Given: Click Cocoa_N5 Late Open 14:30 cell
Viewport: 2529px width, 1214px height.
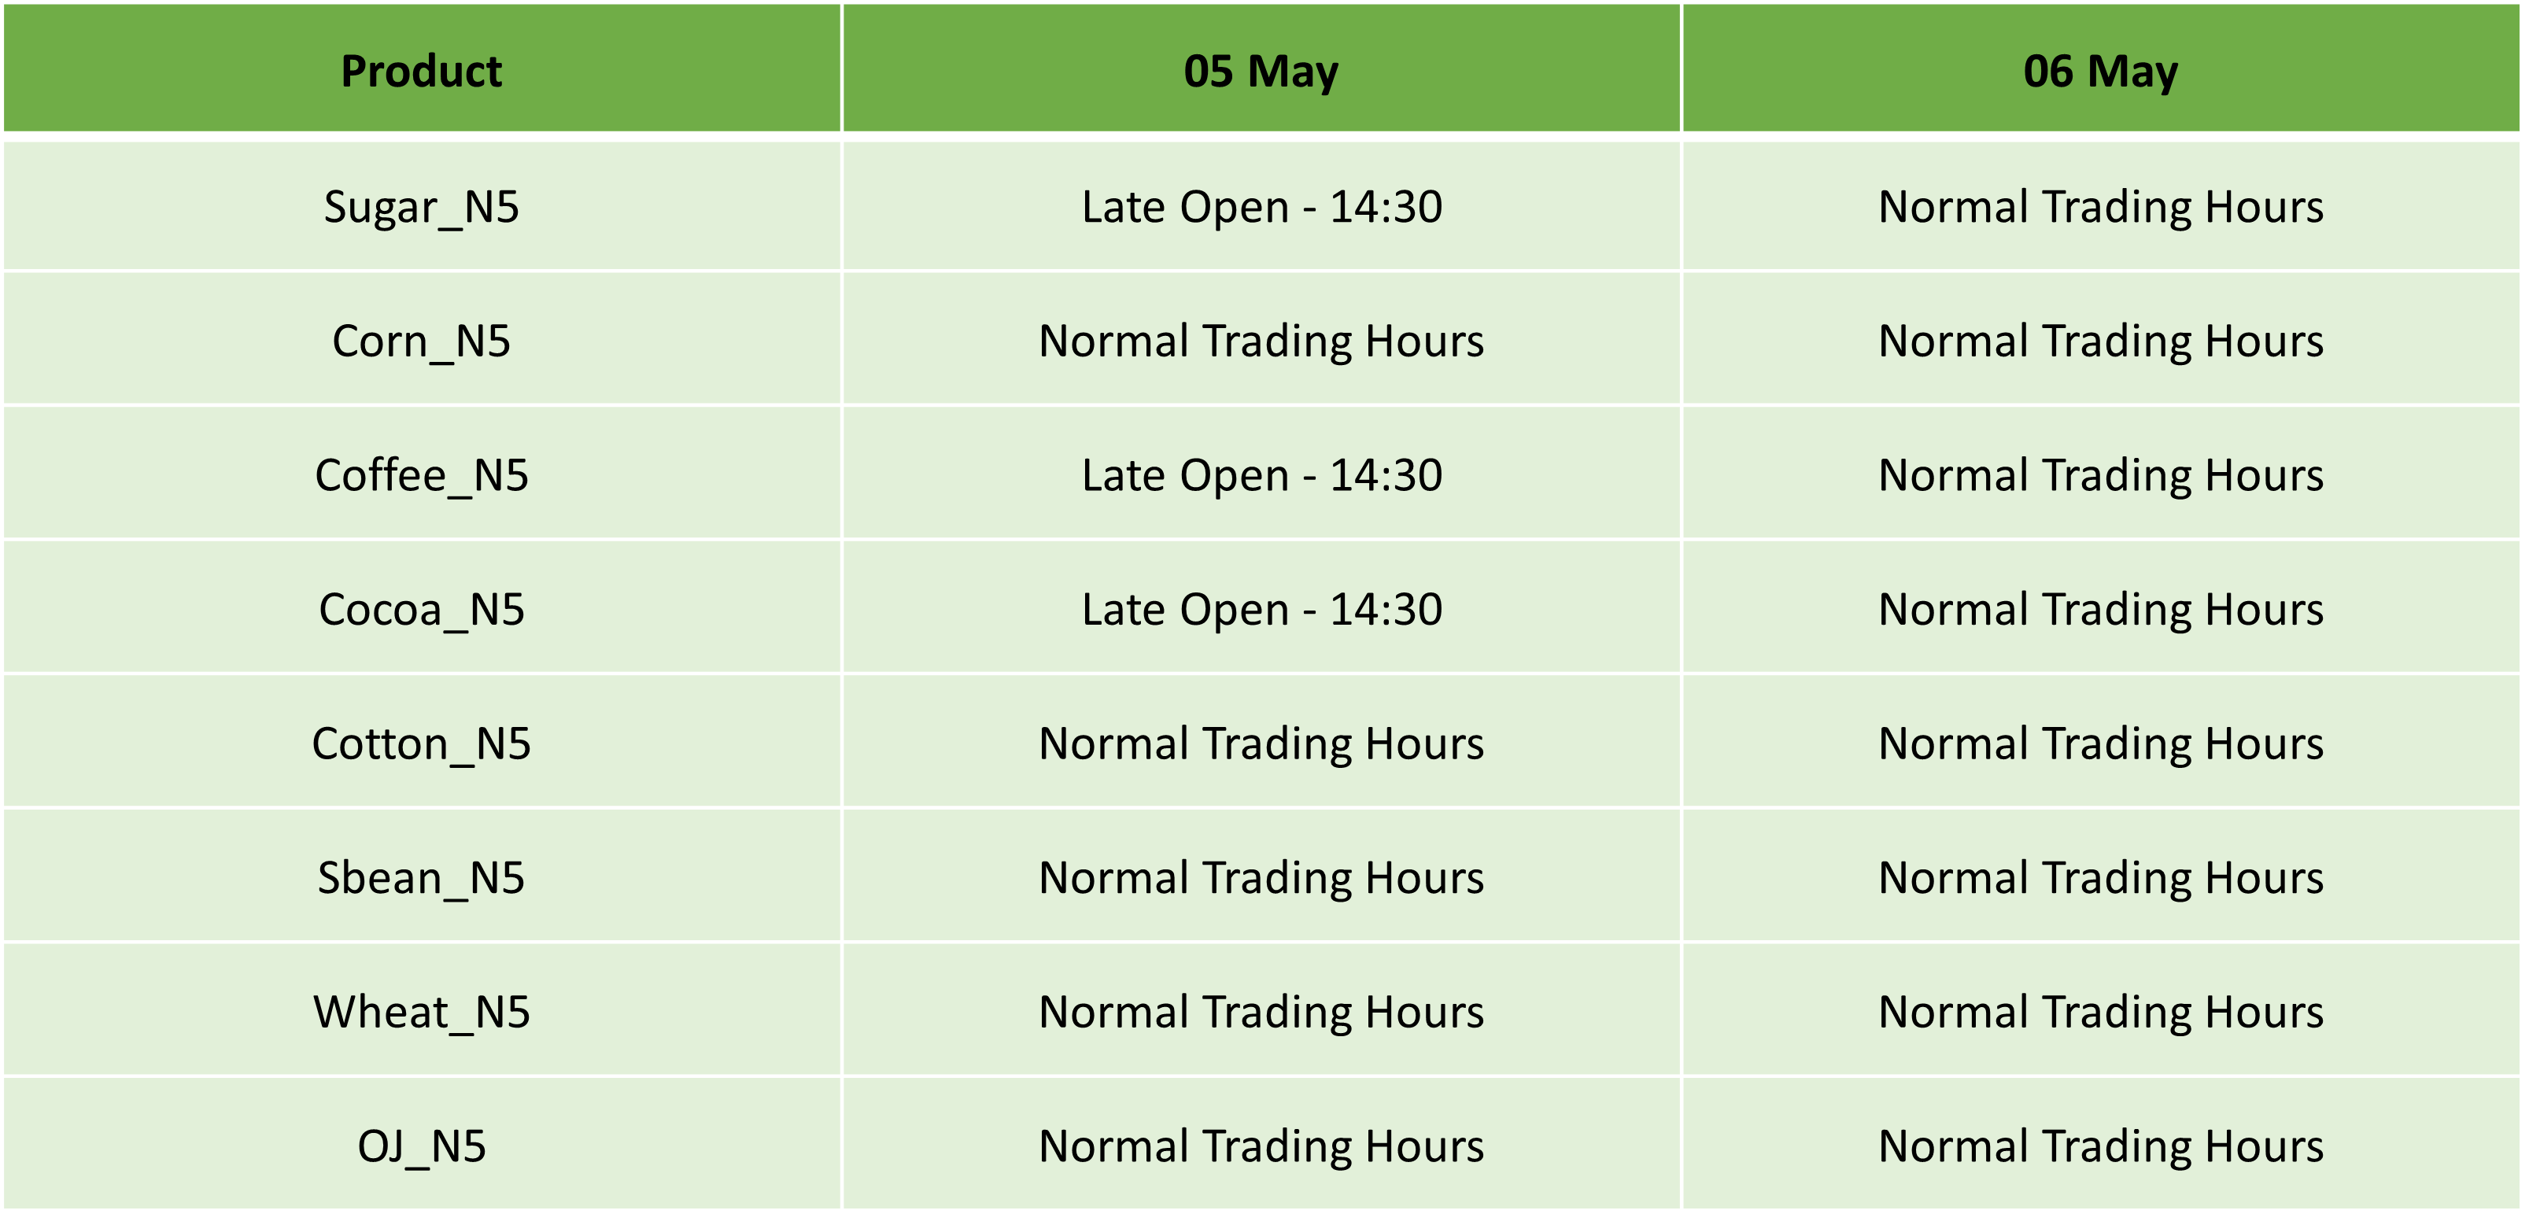Looking at the screenshot, I should (x=1261, y=610).
